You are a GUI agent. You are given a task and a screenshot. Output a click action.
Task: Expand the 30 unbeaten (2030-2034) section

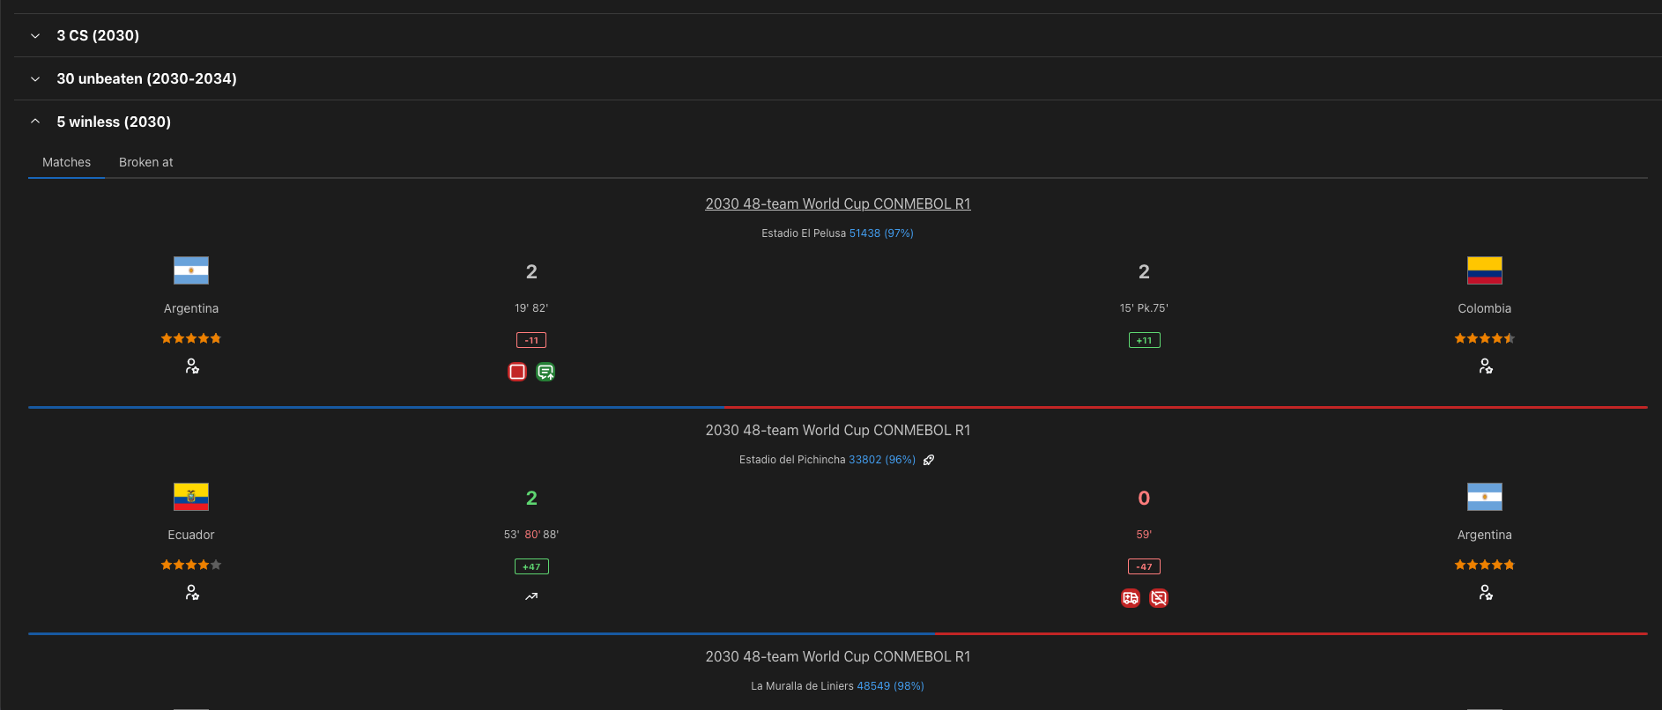[x=146, y=78]
